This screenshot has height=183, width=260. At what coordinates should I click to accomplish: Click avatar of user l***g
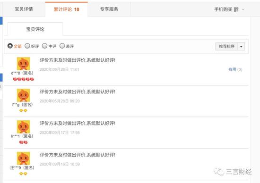23,95
